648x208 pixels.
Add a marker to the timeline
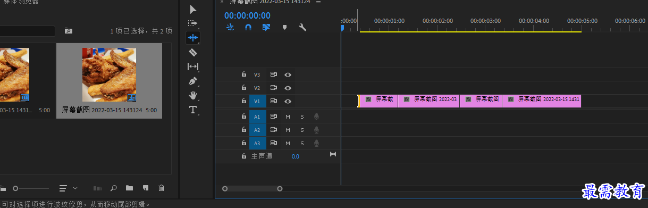284,27
